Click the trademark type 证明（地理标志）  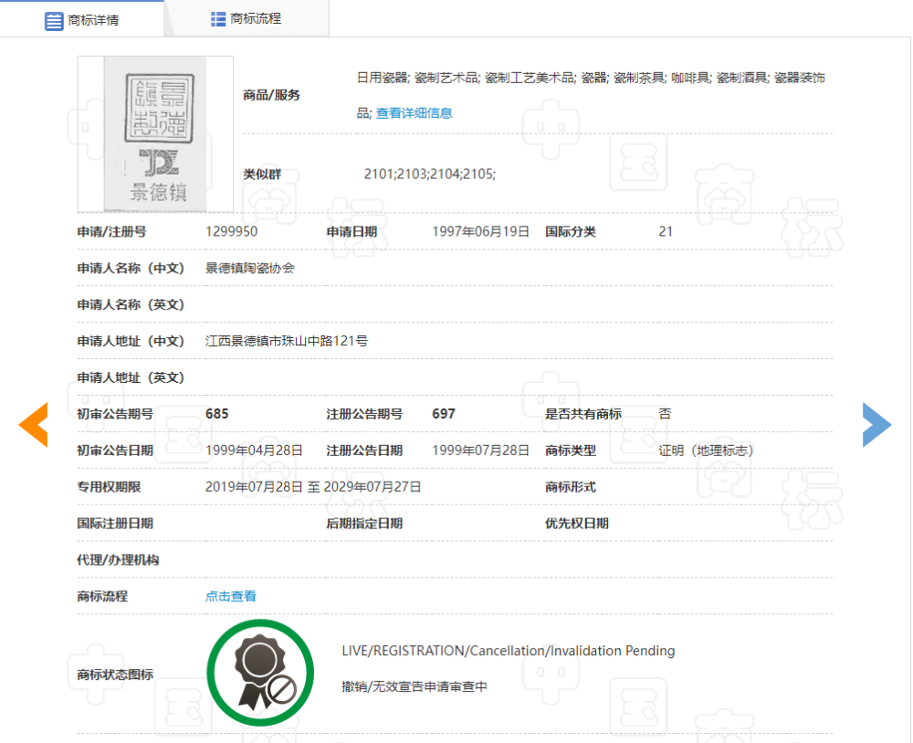pyautogui.click(x=706, y=451)
